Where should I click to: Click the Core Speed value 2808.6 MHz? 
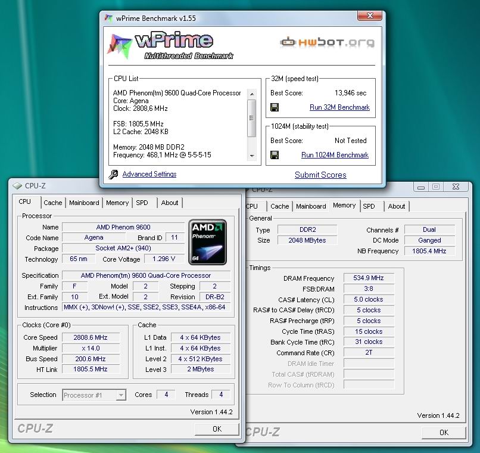click(x=91, y=337)
